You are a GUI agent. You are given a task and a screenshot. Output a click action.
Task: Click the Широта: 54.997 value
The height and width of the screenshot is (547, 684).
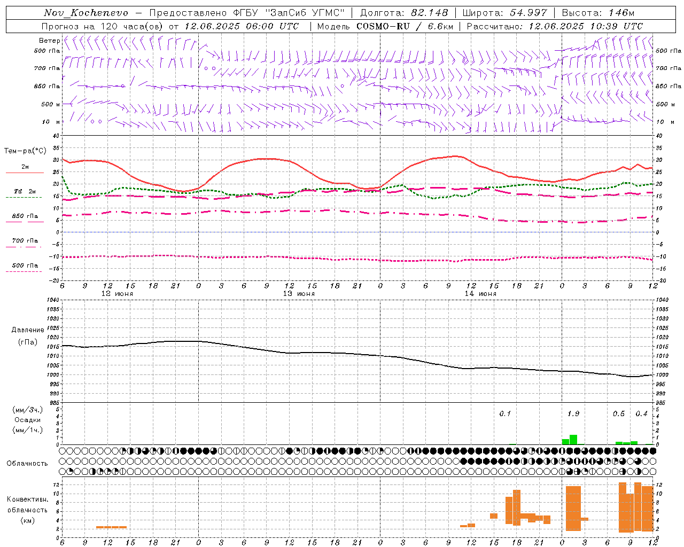pyautogui.click(x=504, y=13)
